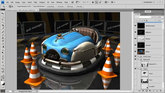Image resolution: width=165 pixels, height=93 pixels.
Task: Select the Rectangular Marquee tool
Action: click(x=3, y=17)
